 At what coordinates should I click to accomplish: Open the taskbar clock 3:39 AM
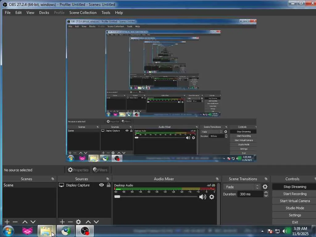coord(300,231)
